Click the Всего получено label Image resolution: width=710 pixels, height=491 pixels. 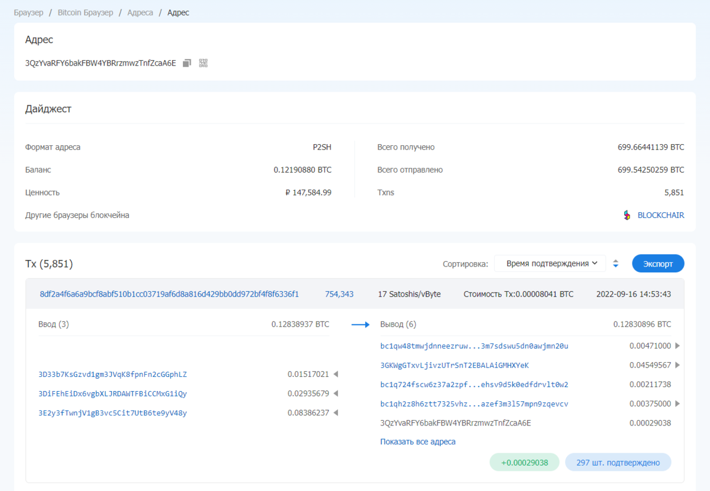click(x=406, y=147)
